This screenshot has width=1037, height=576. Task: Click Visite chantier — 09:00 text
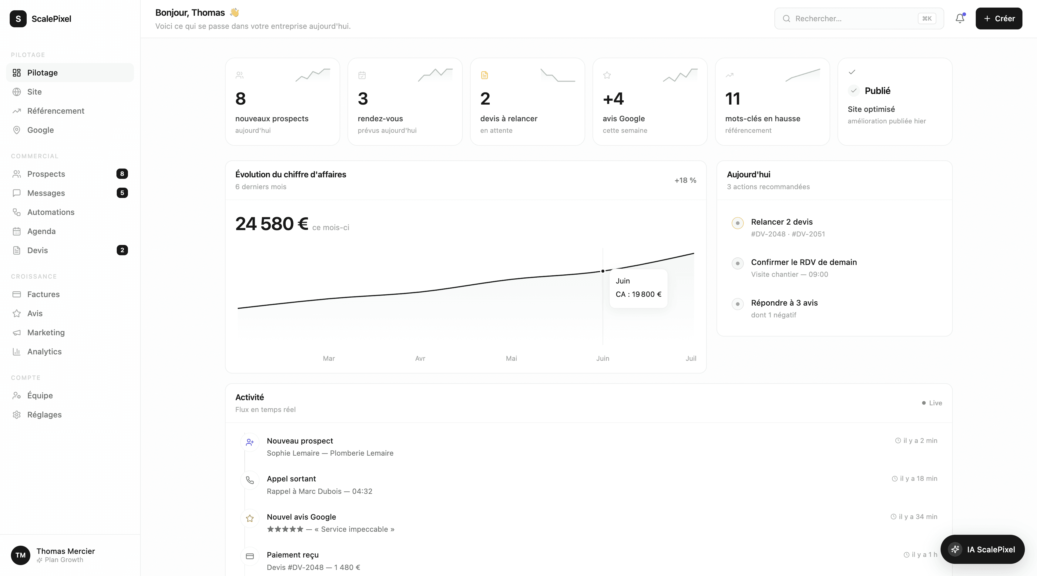[790, 275]
